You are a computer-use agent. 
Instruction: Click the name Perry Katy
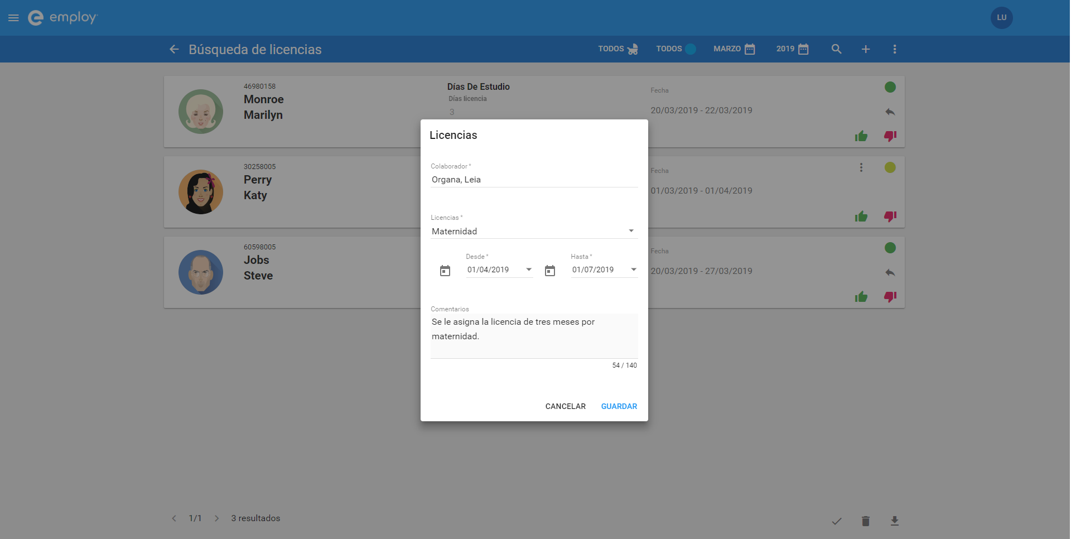258,187
